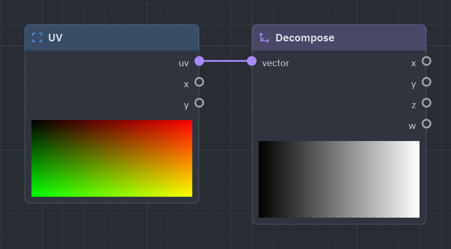This screenshot has width=451, height=249.
Task: Click the "z" output label on Decompose
Action: click(413, 105)
